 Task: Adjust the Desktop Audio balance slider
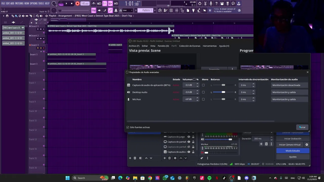[x=223, y=92]
